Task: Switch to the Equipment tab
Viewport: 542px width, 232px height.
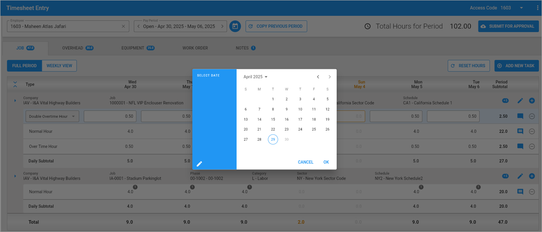Action: [138, 48]
